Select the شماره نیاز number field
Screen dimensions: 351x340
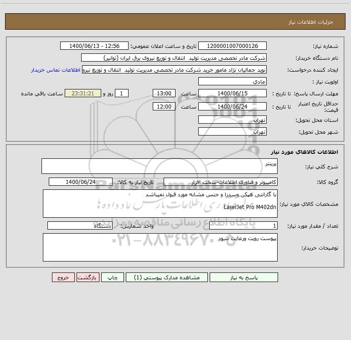[232, 46]
